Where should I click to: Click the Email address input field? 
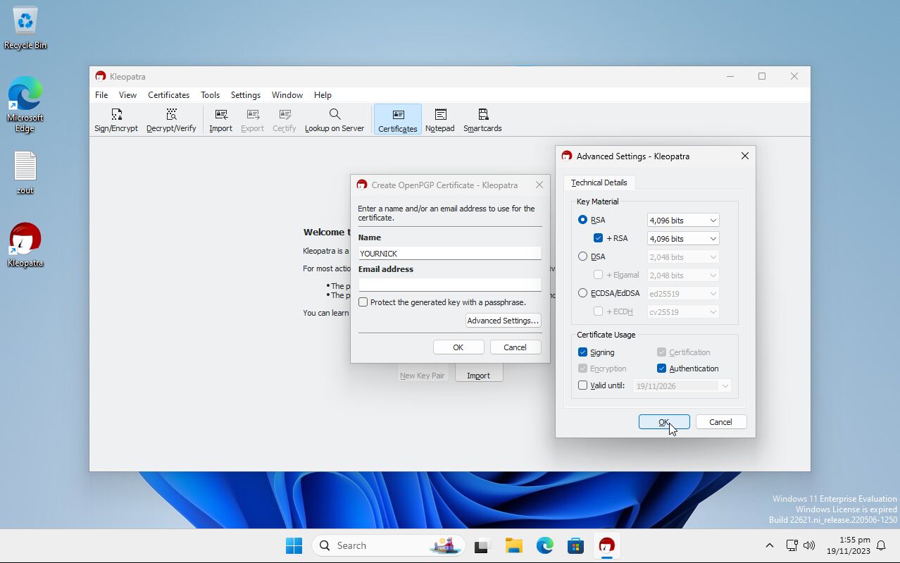point(450,285)
